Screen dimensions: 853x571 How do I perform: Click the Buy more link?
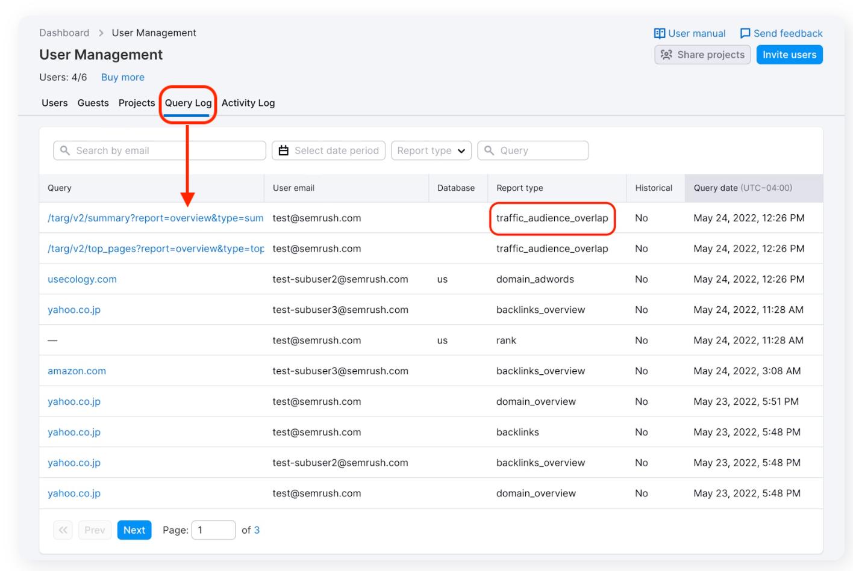point(122,77)
